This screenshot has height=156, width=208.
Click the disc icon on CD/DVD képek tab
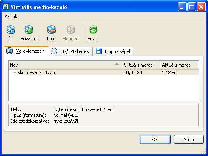click(x=54, y=51)
